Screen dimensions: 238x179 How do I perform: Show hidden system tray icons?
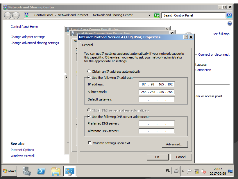pyautogui.click(x=183, y=171)
